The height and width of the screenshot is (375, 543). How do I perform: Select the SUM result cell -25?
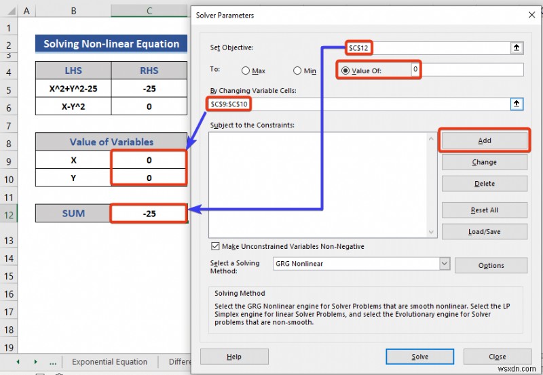149,214
